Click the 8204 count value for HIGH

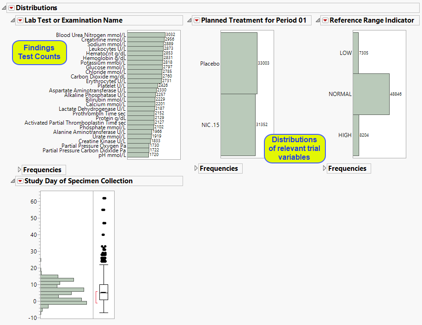(x=364, y=135)
